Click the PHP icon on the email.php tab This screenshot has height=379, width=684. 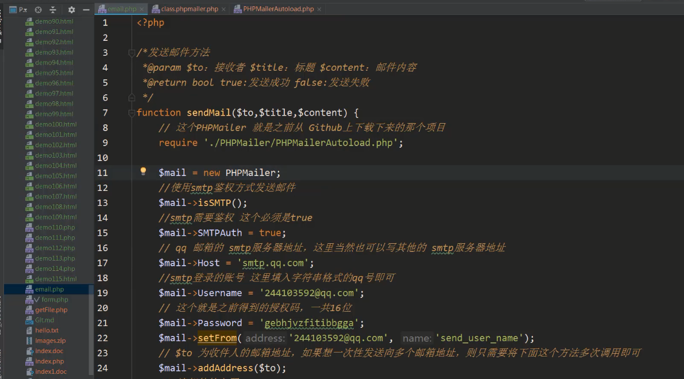tap(102, 9)
